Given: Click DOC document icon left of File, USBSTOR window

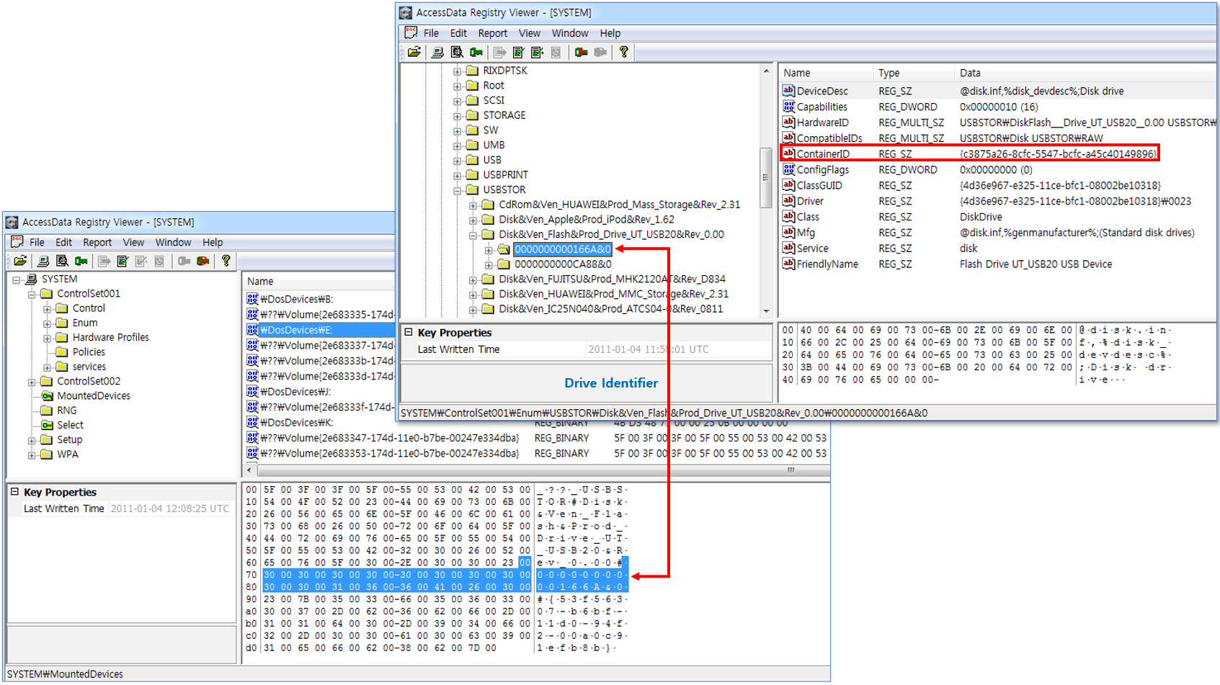Looking at the screenshot, I should [411, 32].
